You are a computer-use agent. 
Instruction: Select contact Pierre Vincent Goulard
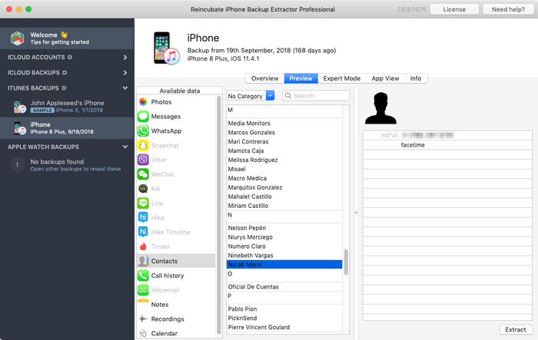pos(284,327)
